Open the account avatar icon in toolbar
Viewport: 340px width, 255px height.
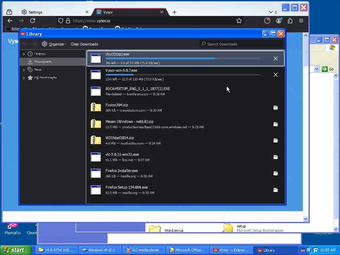pyautogui.click(x=279, y=21)
